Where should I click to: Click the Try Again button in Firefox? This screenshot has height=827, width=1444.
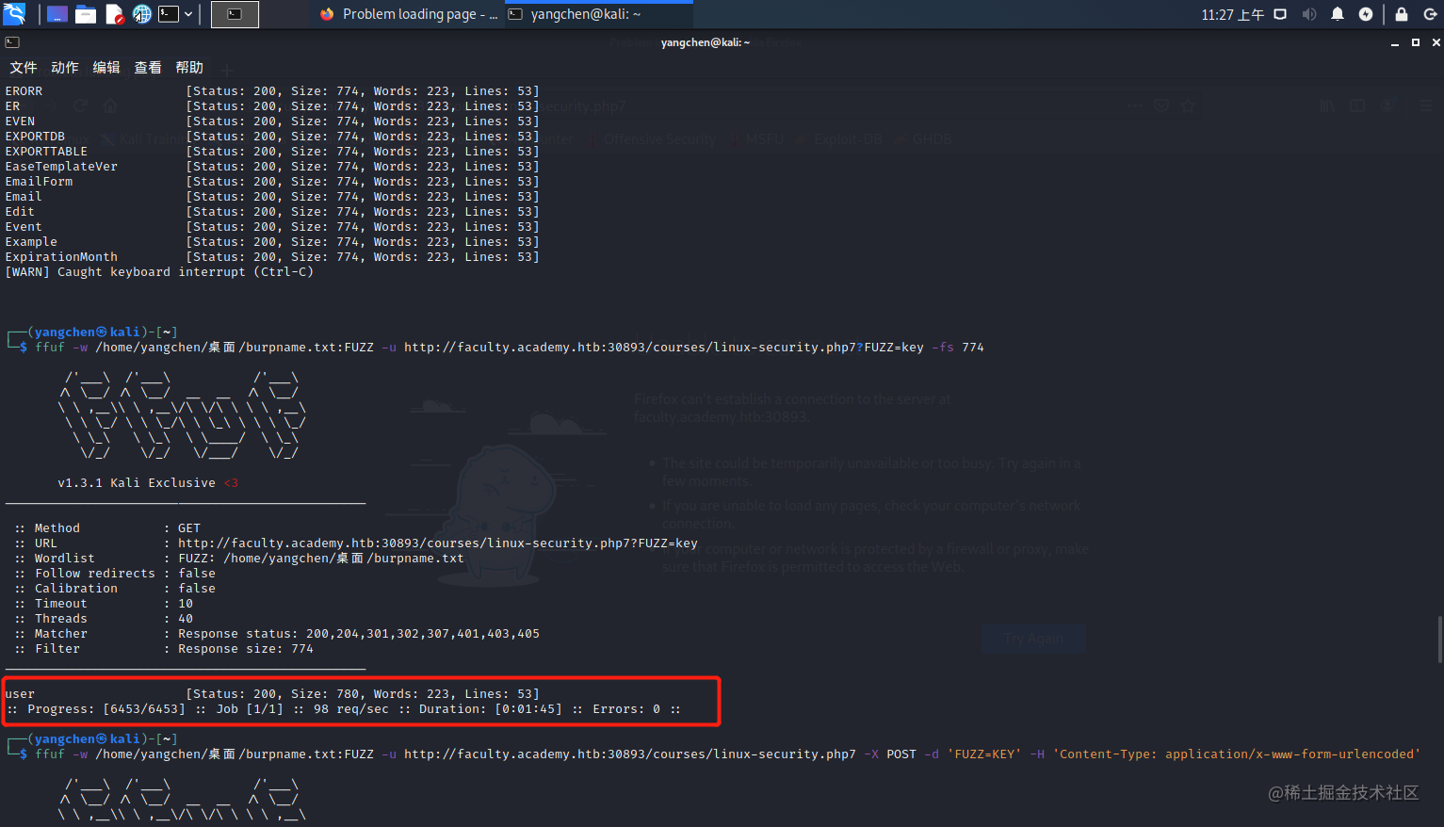click(1033, 638)
